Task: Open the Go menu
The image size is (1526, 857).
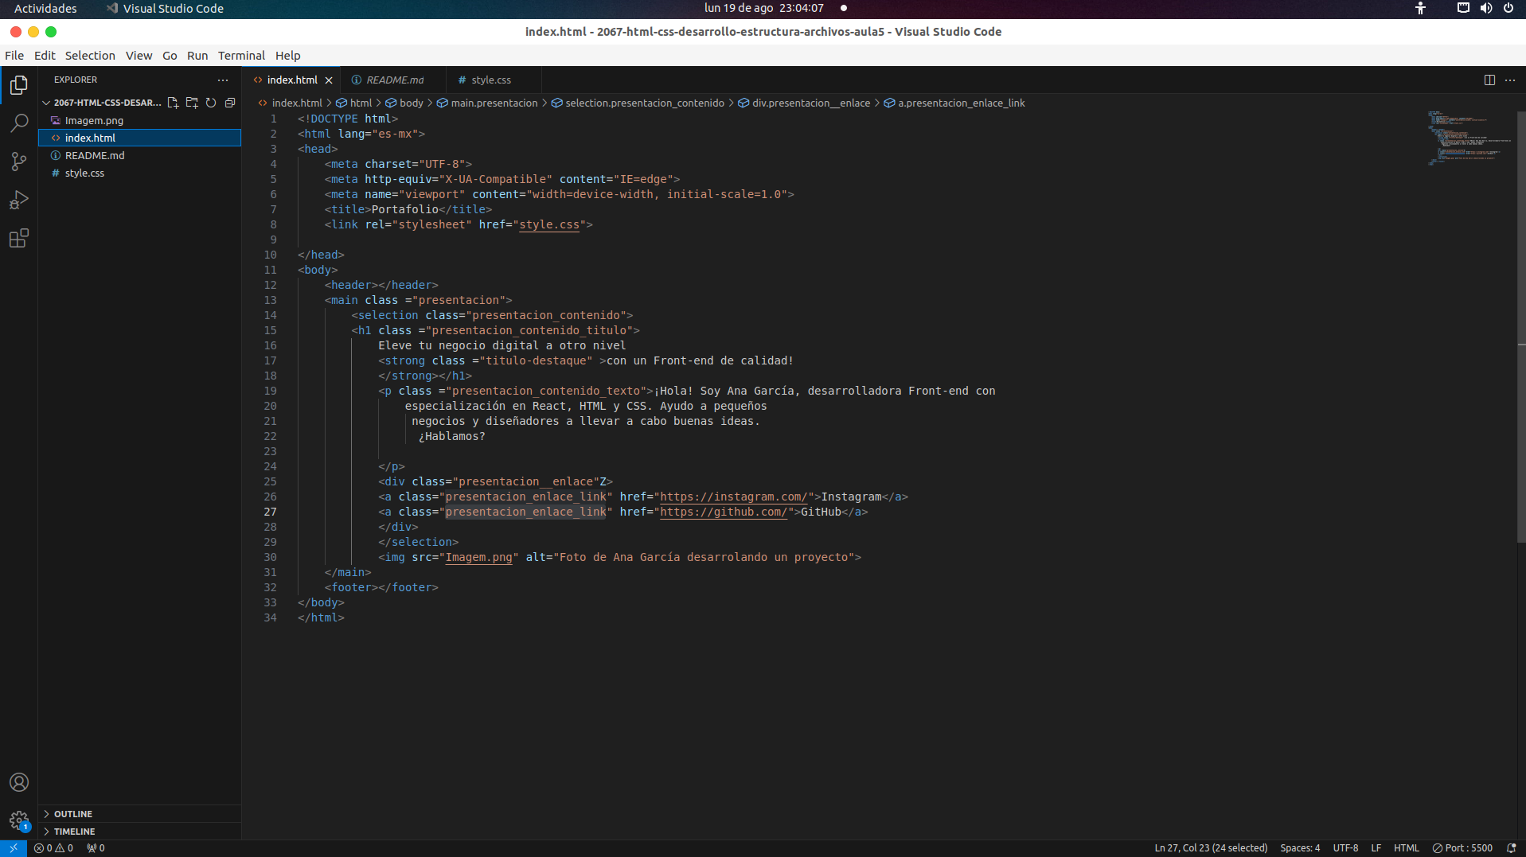Action: (x=170, y=56)
